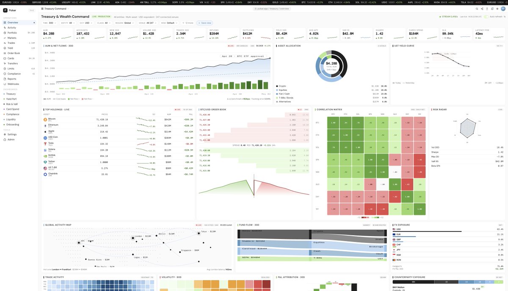Viewport: 508px width, 291px height.
Task: Open the Risk & VaR dashboard
Action: [x=19, y=104]
